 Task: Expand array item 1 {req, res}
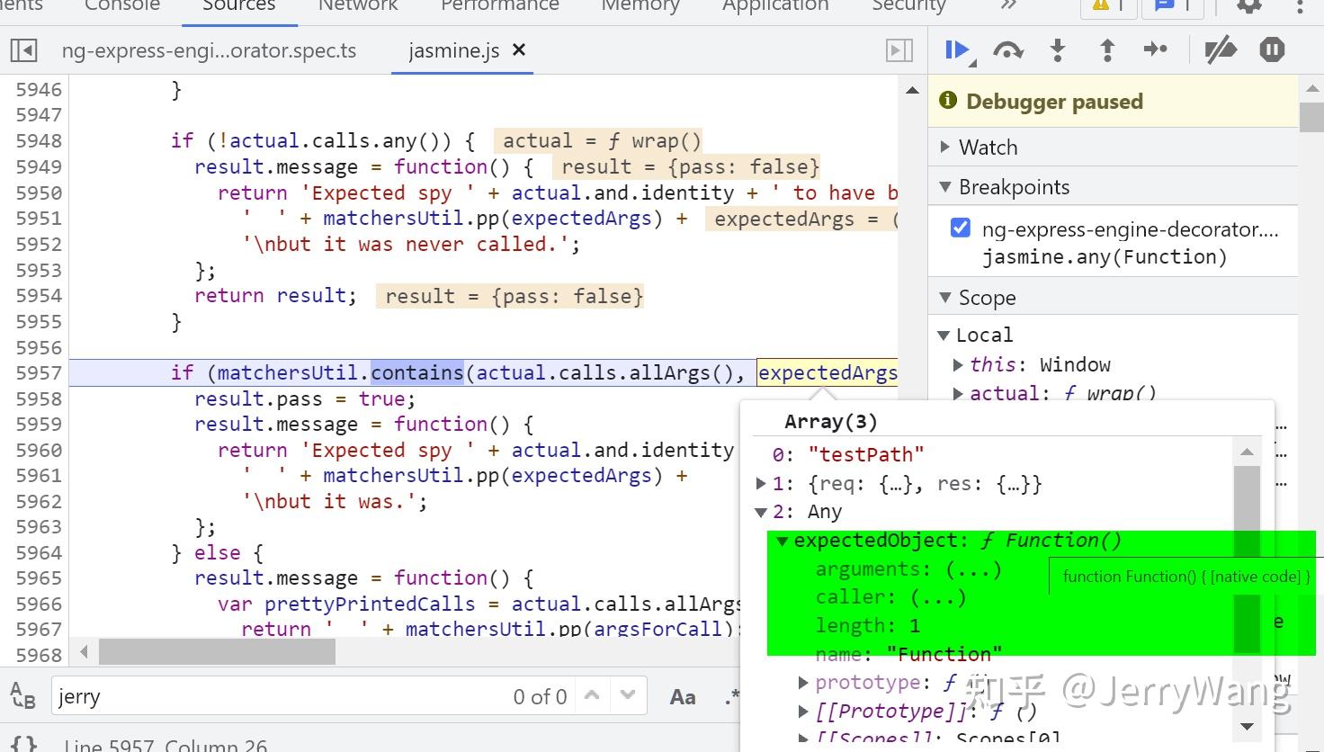point(762,484)
